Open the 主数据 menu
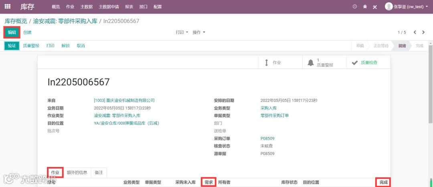Viewport: 433px width, 187px height. [x=87, y=7]
